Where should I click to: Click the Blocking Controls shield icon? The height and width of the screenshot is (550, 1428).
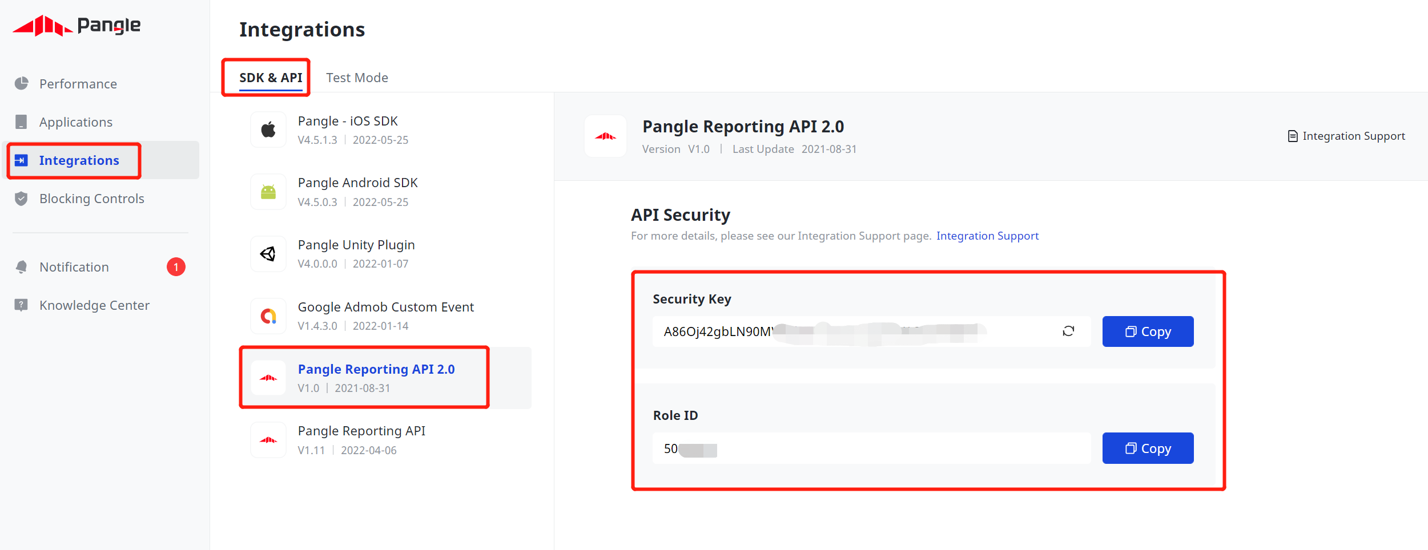(22, 199)
